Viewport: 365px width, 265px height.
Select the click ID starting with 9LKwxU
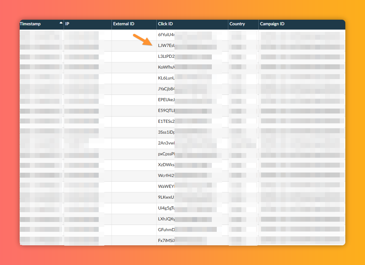166,197
